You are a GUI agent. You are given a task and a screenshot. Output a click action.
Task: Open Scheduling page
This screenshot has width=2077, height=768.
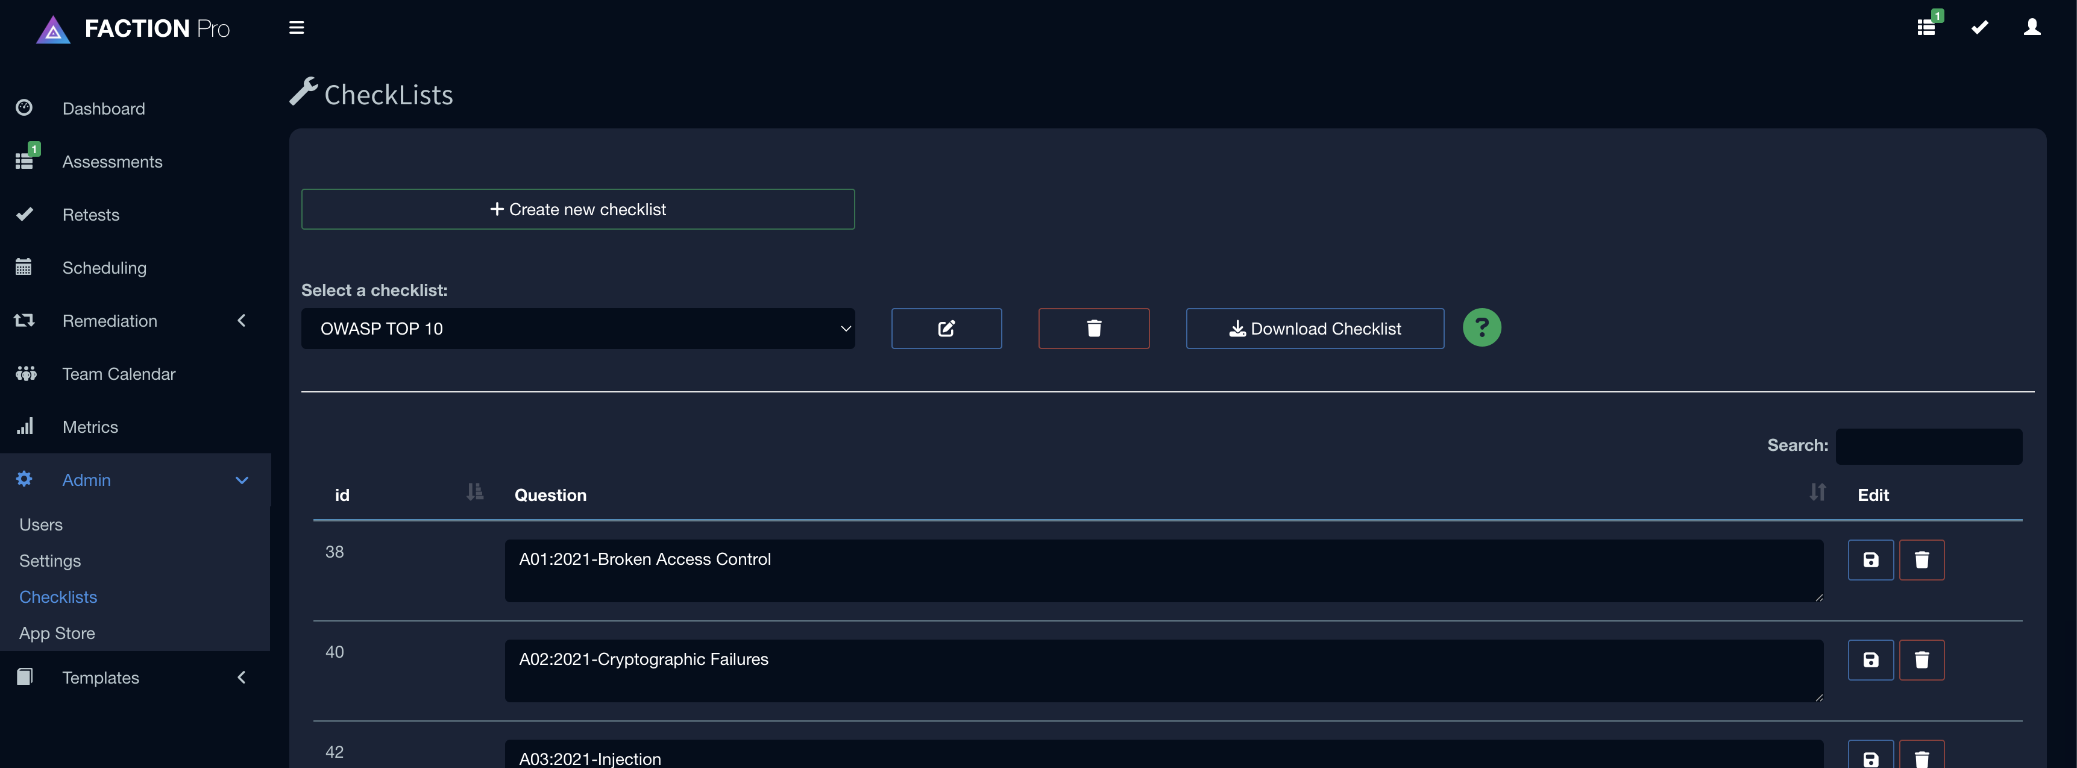[104, 267]
